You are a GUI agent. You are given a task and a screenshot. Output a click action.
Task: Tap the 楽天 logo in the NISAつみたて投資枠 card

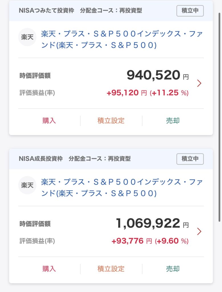click(27, 37)
